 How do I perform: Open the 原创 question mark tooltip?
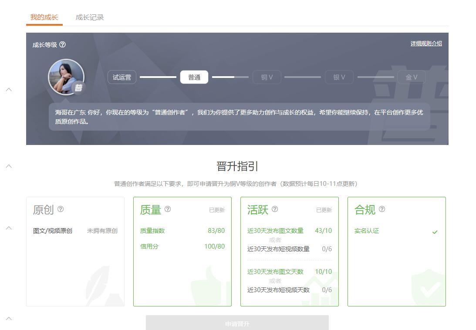point(61,209)
